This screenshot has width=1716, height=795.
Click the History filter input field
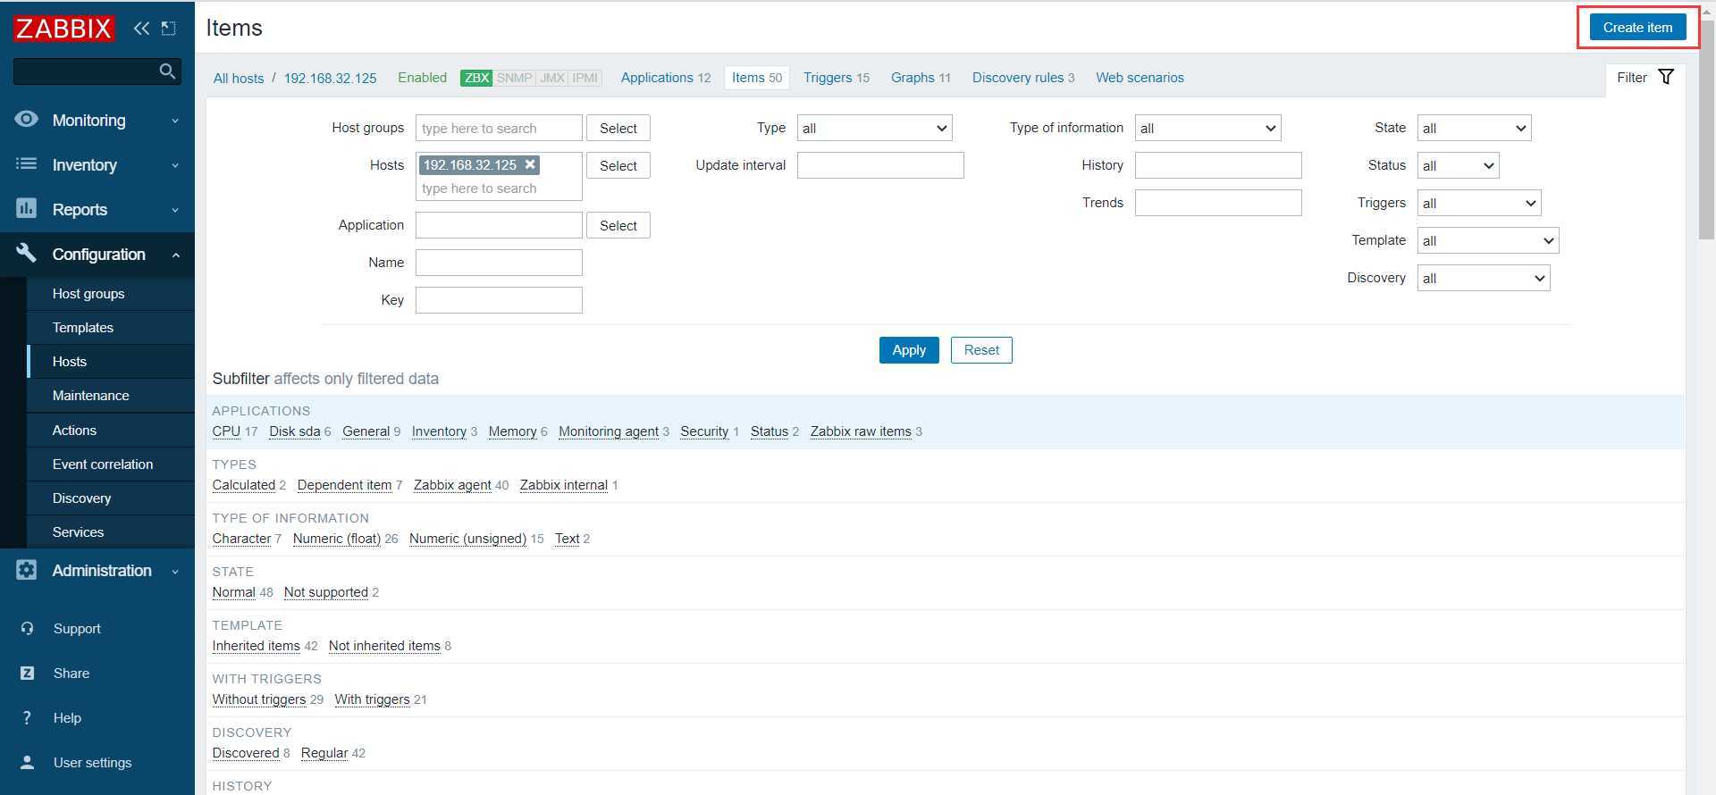tap(1218, 165)
